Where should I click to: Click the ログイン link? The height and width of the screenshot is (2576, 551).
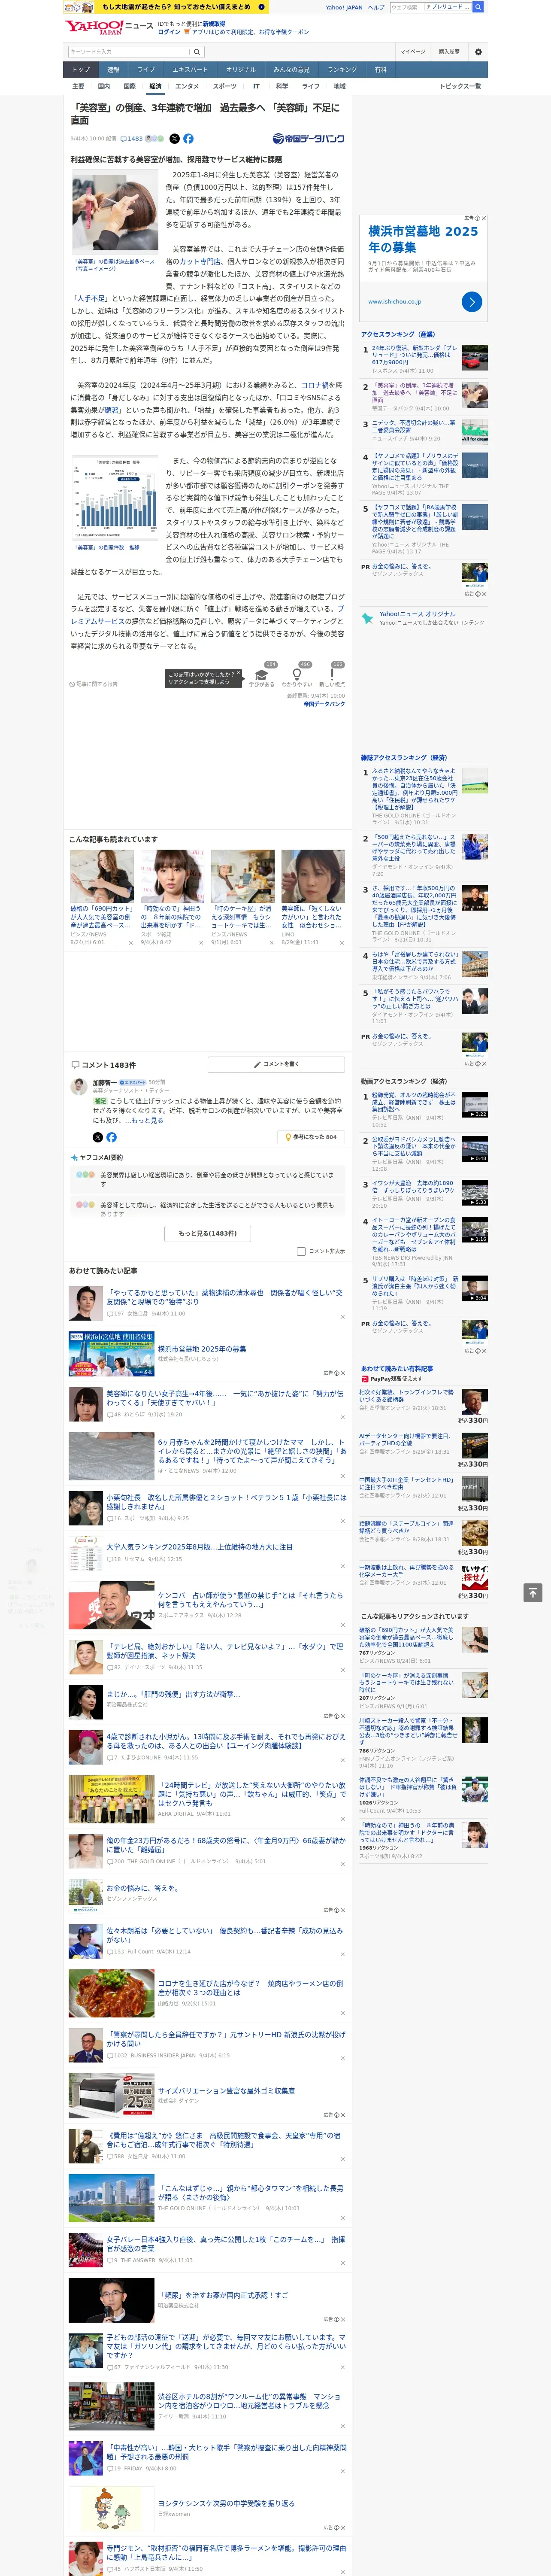click(x=169, y=32)
